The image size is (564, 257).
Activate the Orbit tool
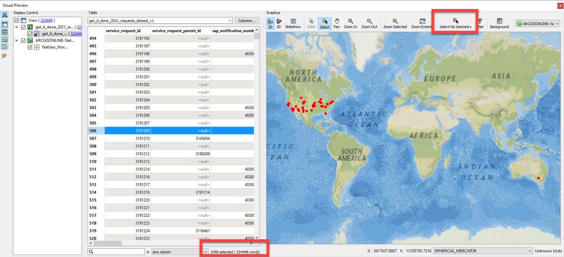(x=311, y=23)
